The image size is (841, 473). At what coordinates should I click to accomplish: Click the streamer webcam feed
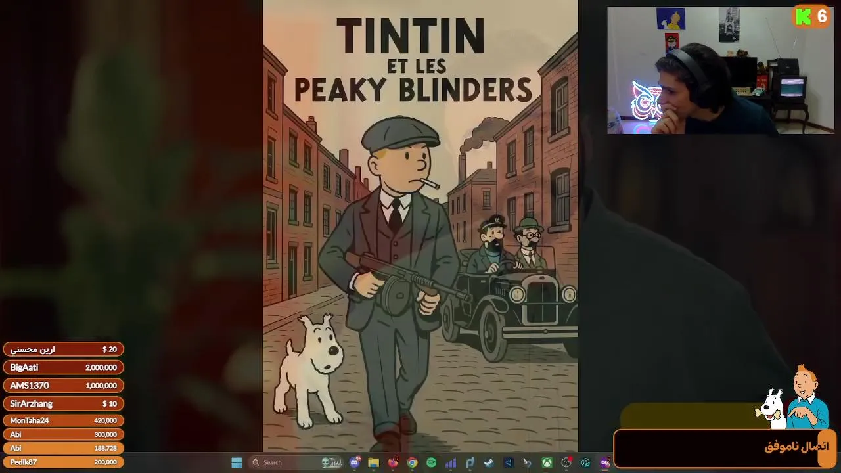coord(721,70)
